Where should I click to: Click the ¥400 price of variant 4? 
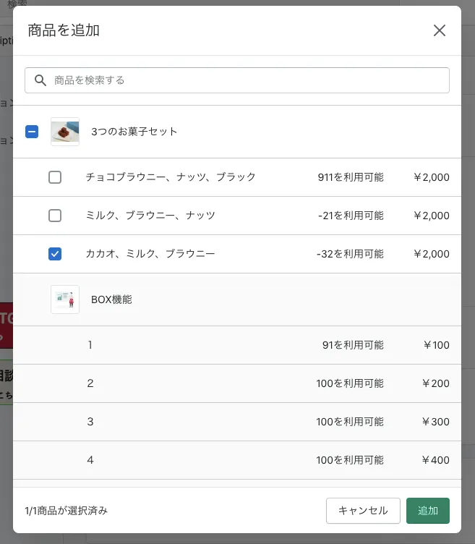click(436, 460)
